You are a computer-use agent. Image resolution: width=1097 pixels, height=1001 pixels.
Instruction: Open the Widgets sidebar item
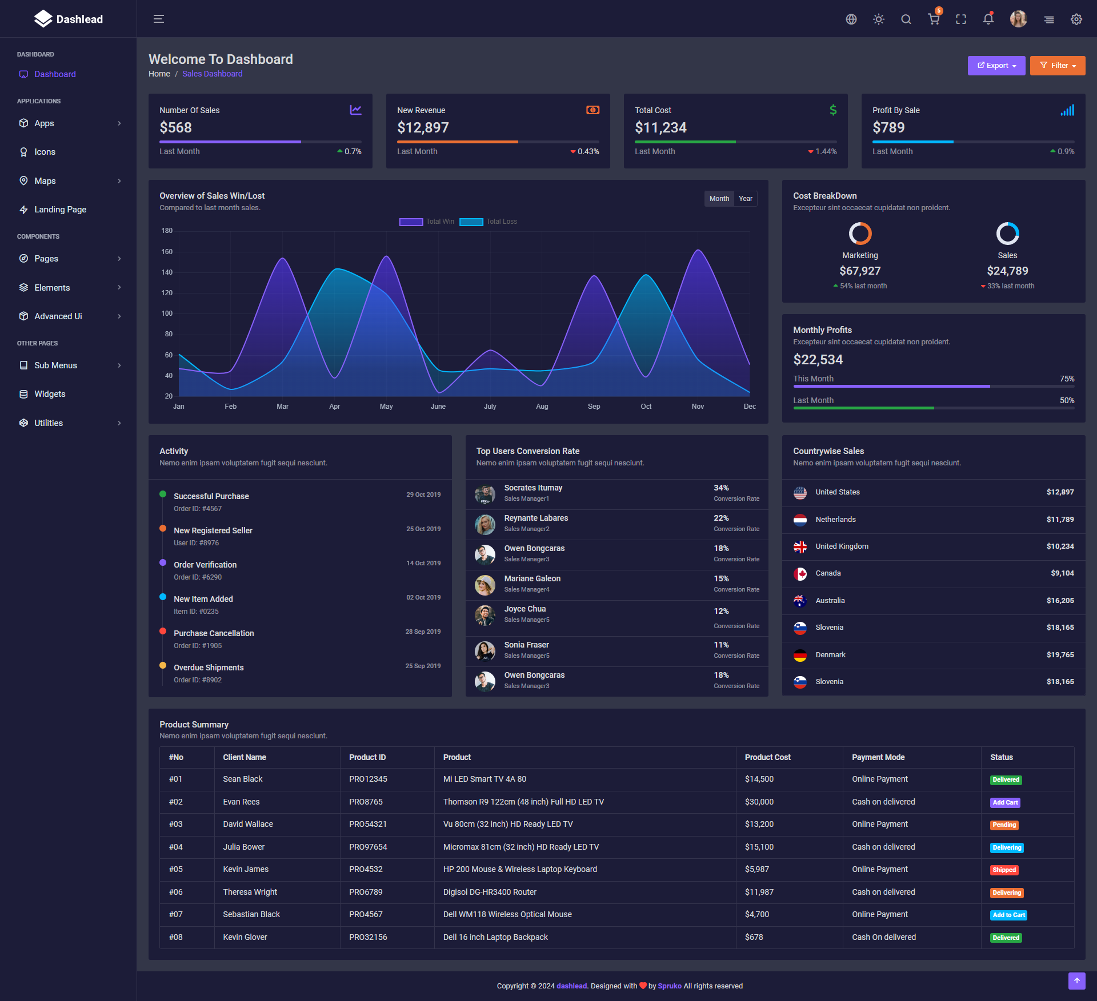[x=50, y=394]
